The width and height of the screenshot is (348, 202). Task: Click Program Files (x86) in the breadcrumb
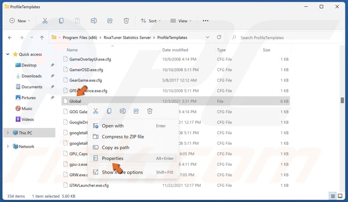click(80, 37)
